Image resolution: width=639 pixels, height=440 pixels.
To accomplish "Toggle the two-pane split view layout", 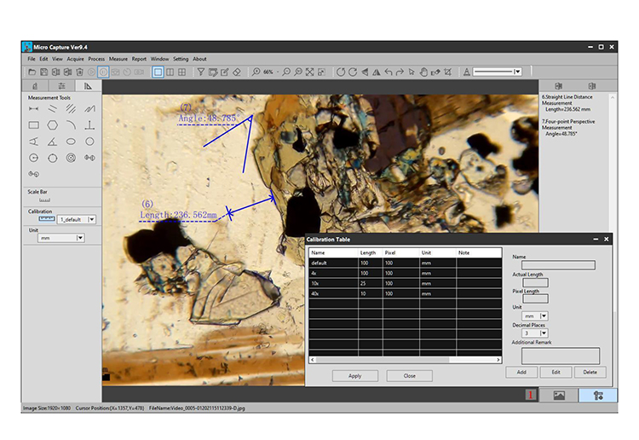I will (x=170, y=72).
